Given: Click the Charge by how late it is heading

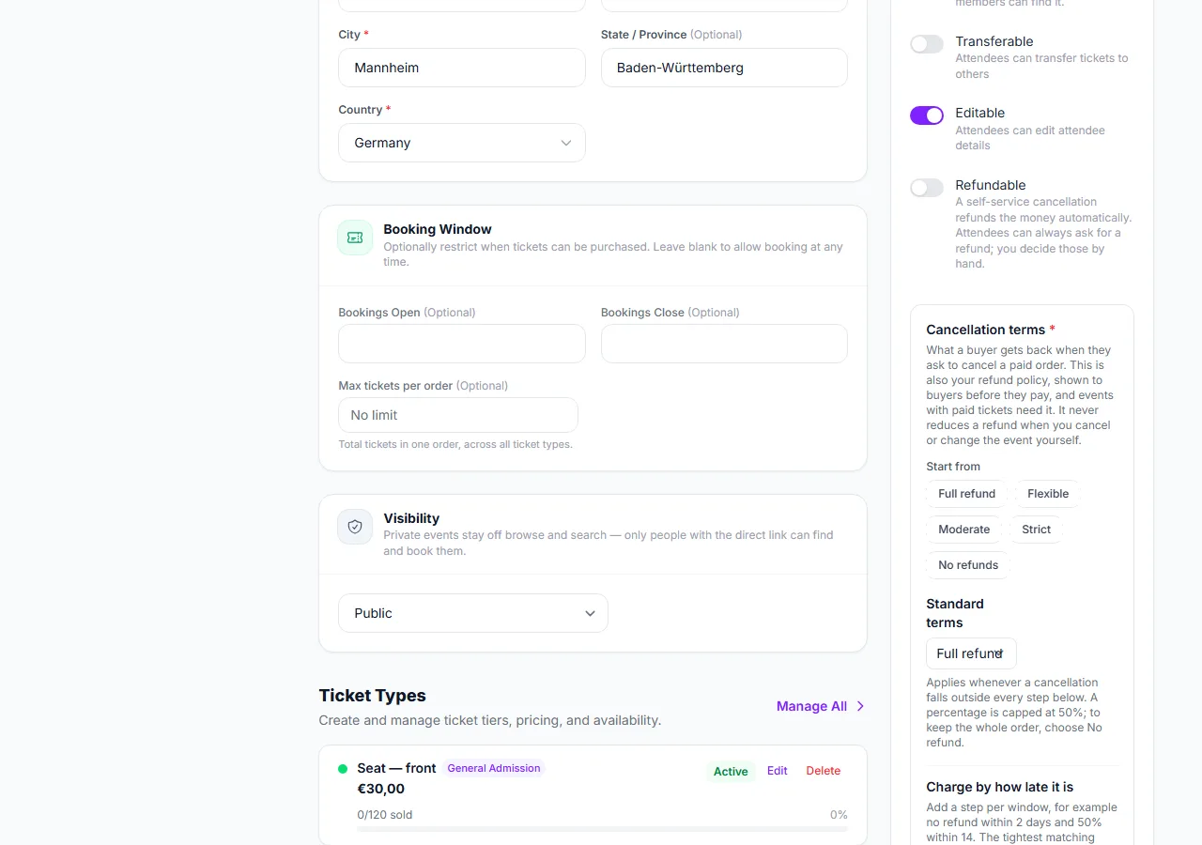Looking at the screenshot, I should pos(1000,787).
